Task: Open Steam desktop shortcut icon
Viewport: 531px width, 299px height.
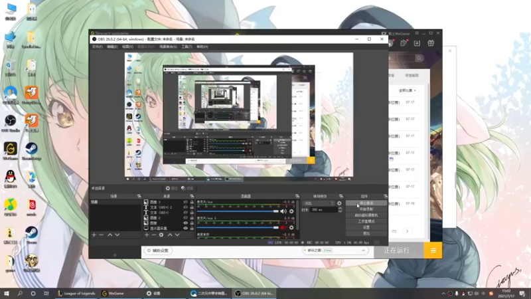Action: (x=31, y=235)
